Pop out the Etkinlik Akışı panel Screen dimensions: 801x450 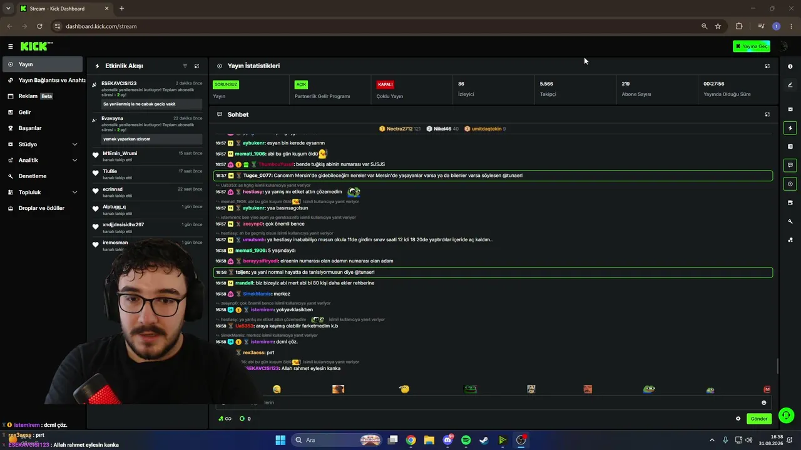(196, 66)
